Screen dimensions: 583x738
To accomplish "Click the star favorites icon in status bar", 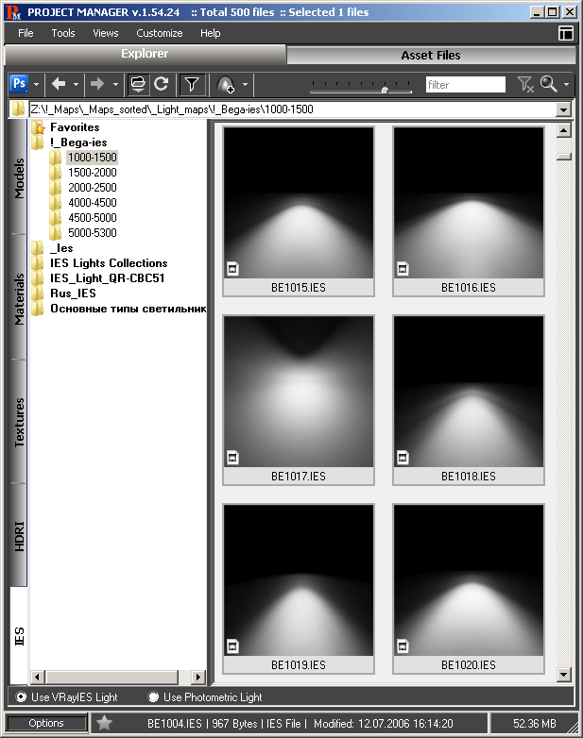I will (x=105, y=723).
